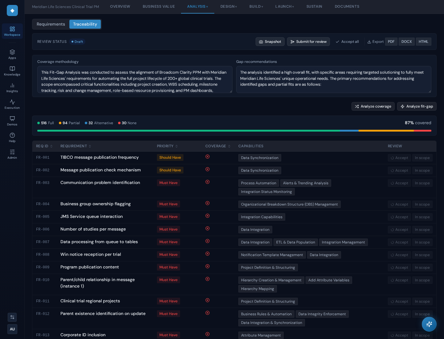Click the app logo diamond icon
Viewport: 444px width, 339px height.
click(x=12, y=10)
